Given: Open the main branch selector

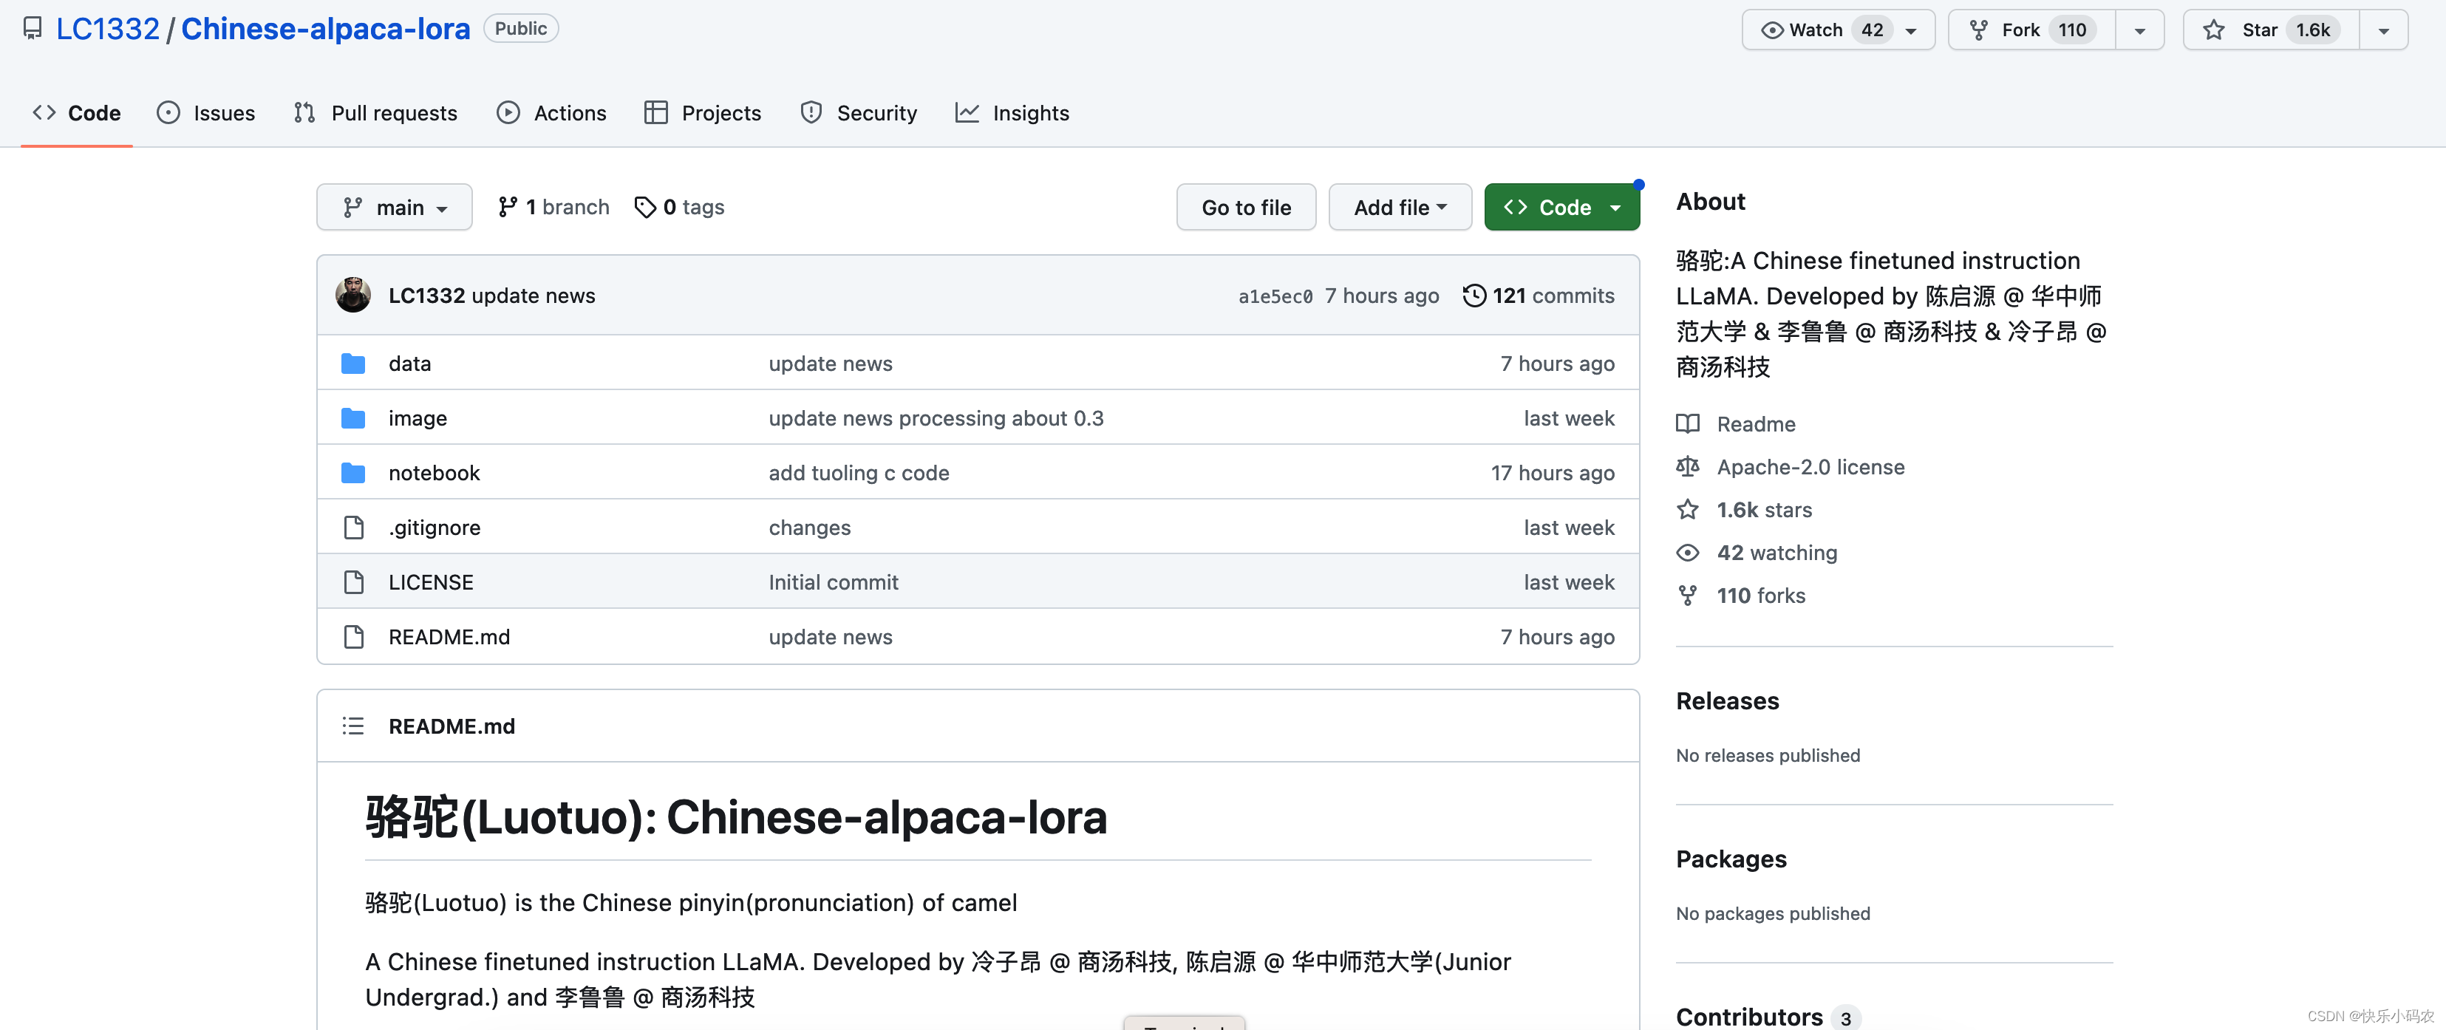Looking at the screenshot, I should [x=394, y=207].
